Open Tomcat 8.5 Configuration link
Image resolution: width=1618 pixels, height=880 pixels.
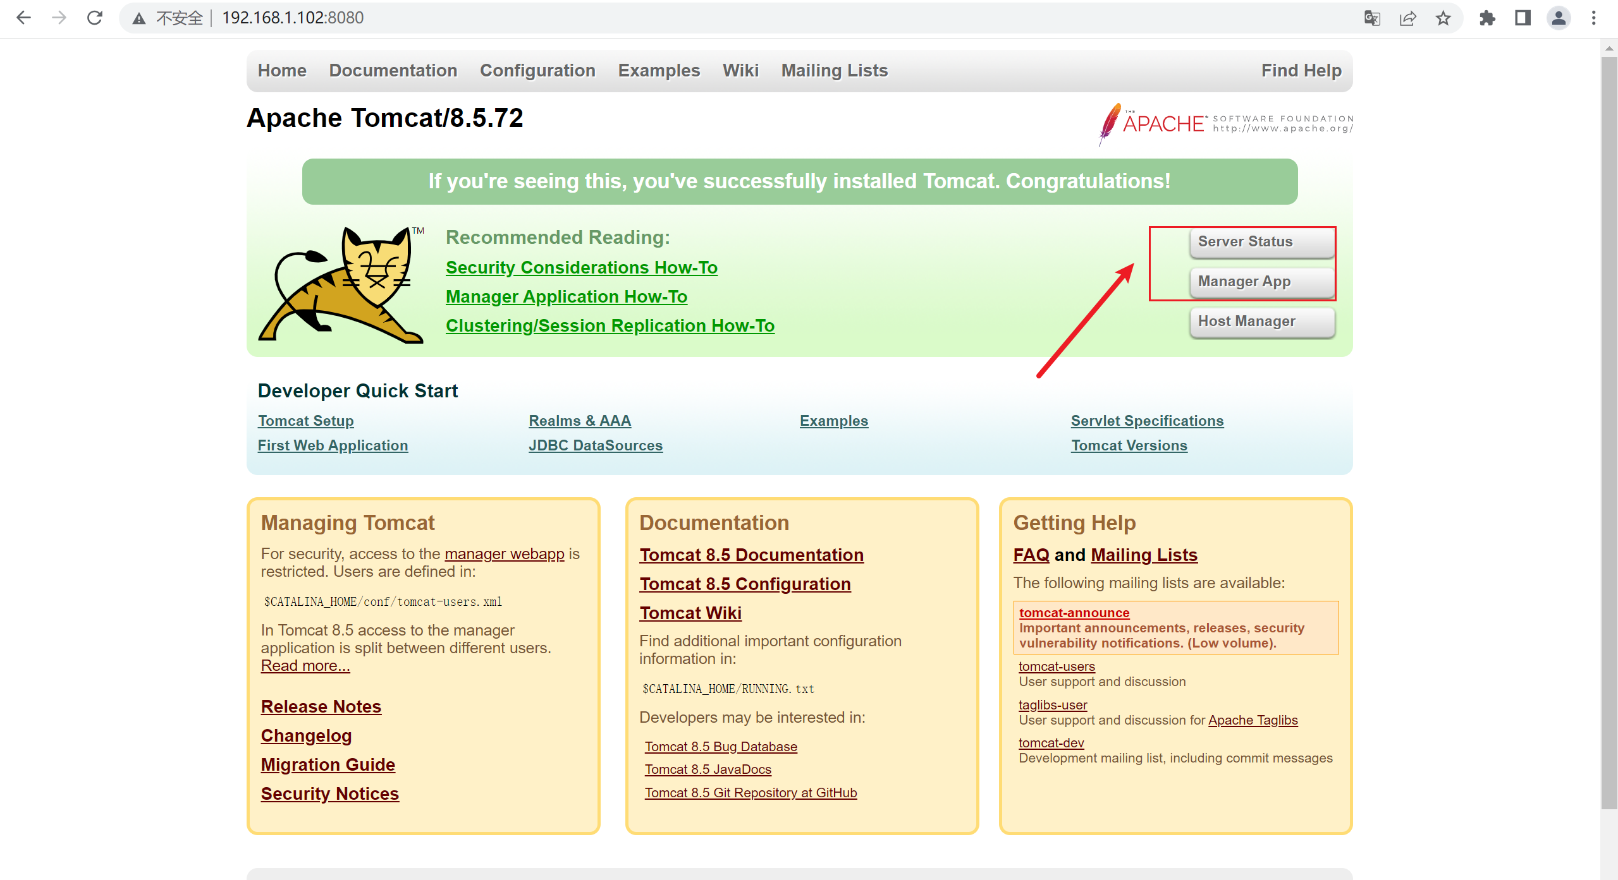coord(745,584)
